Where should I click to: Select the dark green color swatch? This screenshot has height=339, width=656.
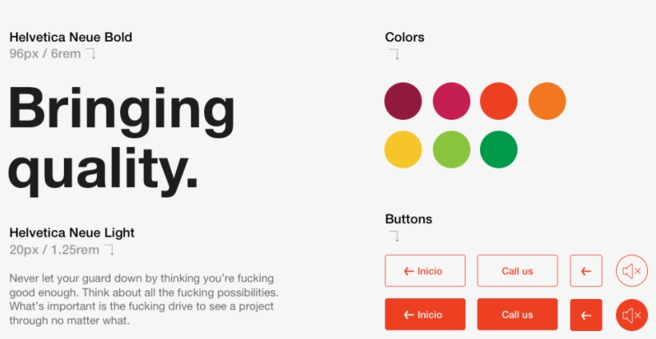[498, 150]
